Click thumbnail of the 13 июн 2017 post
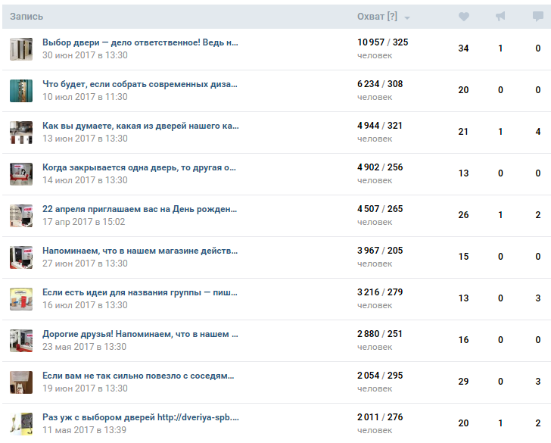 click(x=21, y=133)
